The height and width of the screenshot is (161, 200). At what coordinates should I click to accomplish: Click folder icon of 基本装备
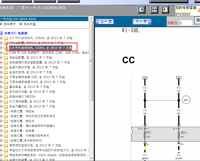(x=6, y=87)
